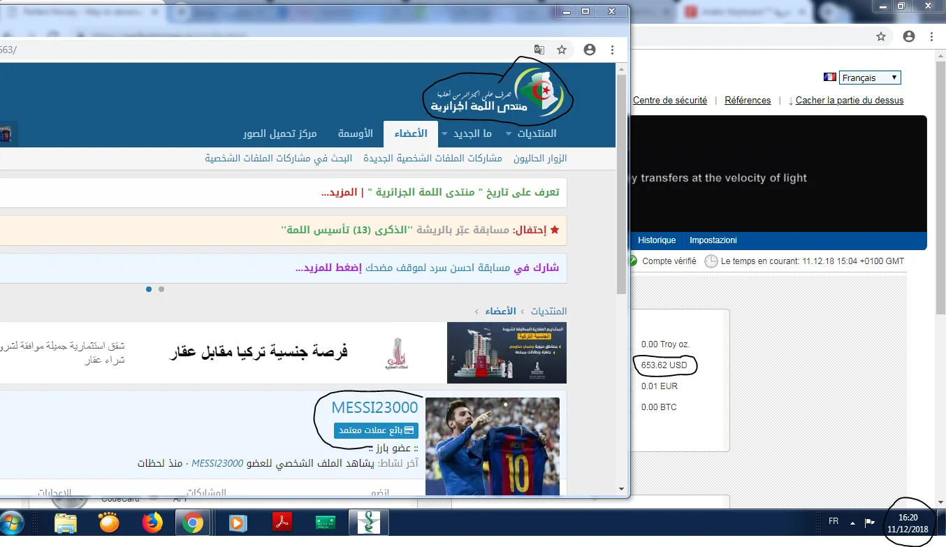Open the Windows Start menu
Screen dimensions: 946x547
pos(14,523)
